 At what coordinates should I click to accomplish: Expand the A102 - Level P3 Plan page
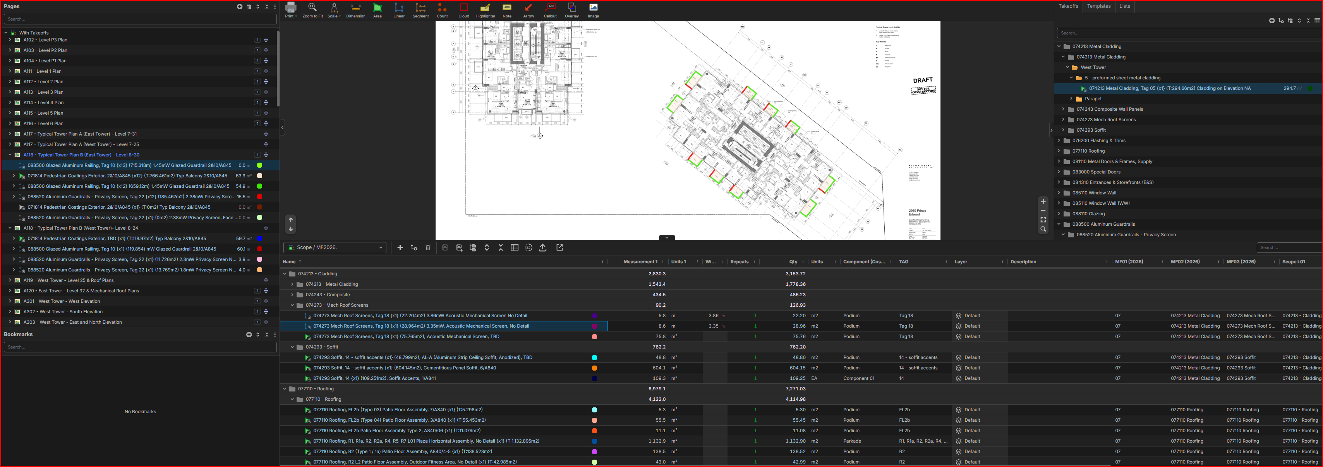[10, 39]
